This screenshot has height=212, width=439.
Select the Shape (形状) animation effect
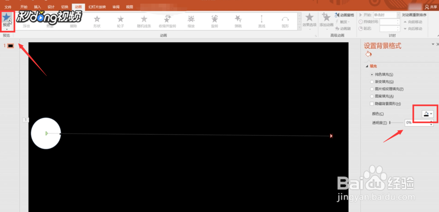tap(97, 22)
